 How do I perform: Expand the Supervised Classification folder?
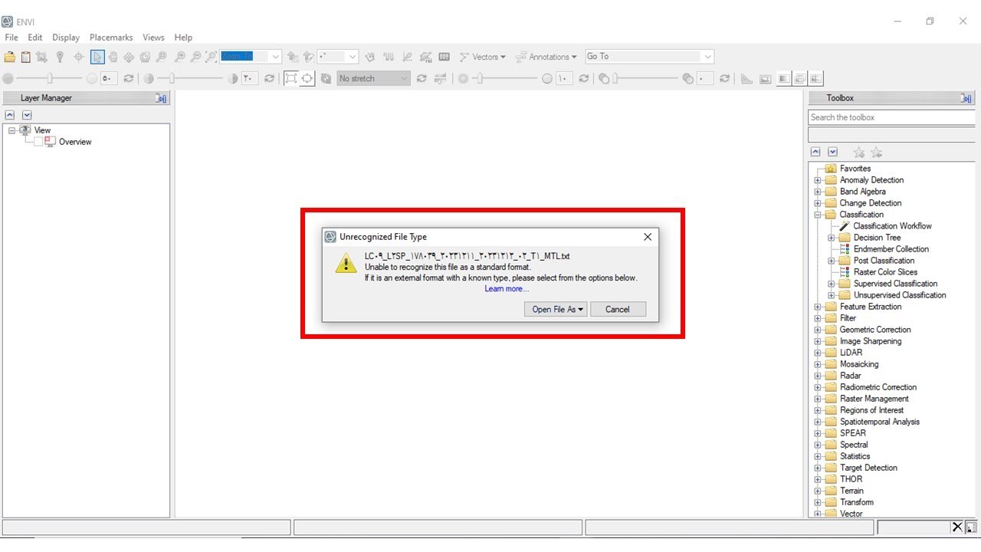tap(832, 284)
